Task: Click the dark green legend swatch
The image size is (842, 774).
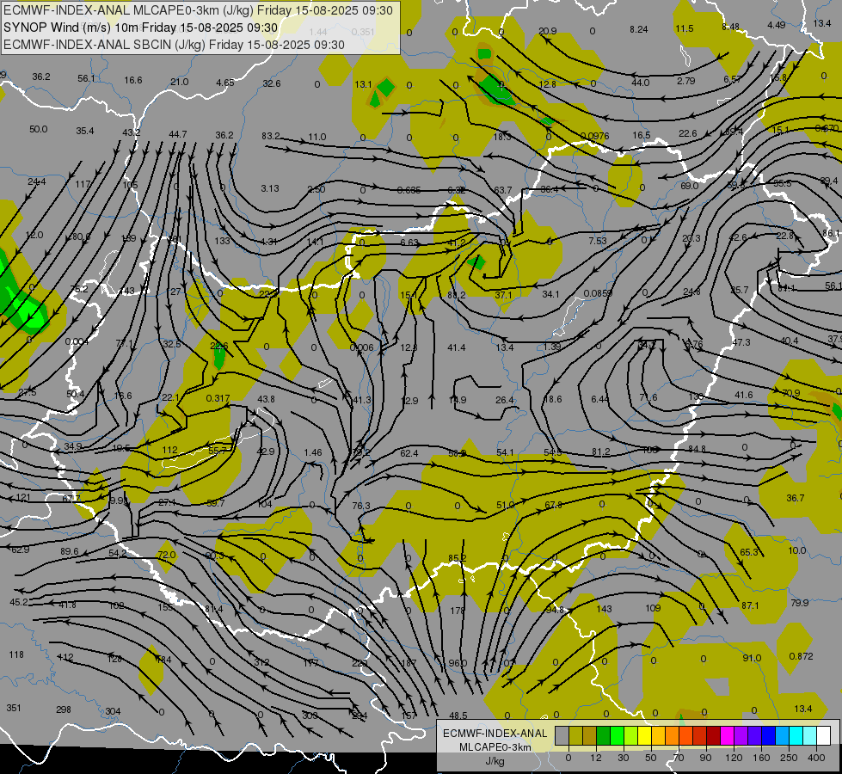Action: 603,735
